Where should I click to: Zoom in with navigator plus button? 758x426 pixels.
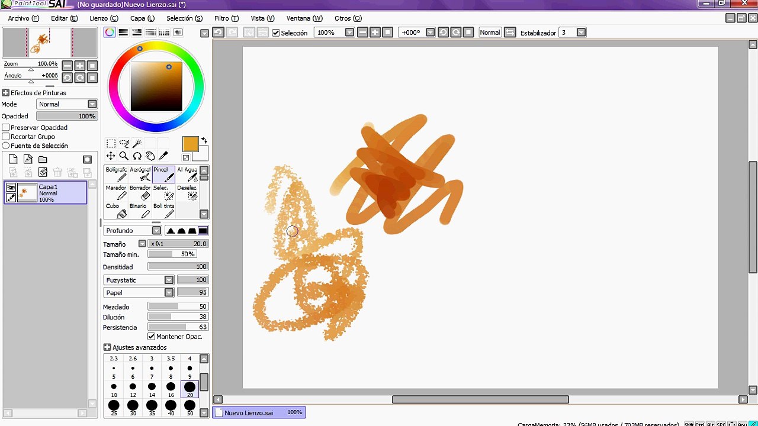(79, 66)
